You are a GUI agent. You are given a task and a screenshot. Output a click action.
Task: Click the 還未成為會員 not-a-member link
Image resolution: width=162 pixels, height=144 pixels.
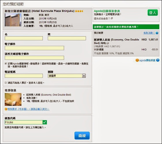pos(102,18)
